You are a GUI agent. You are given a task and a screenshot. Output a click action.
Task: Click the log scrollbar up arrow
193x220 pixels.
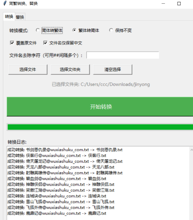tap(192, 150)
